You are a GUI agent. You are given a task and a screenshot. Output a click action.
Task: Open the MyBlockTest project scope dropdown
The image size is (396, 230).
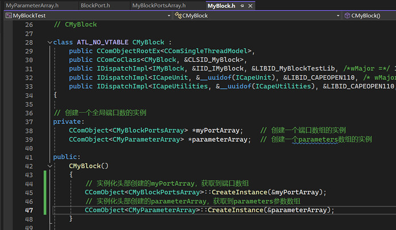[169, 15]
